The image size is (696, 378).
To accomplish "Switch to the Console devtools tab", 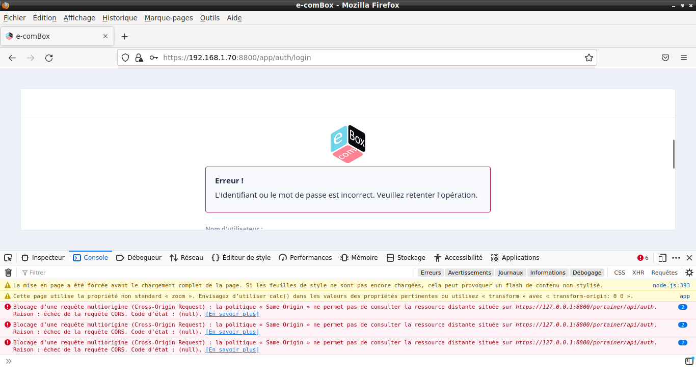I will [90, 258].
